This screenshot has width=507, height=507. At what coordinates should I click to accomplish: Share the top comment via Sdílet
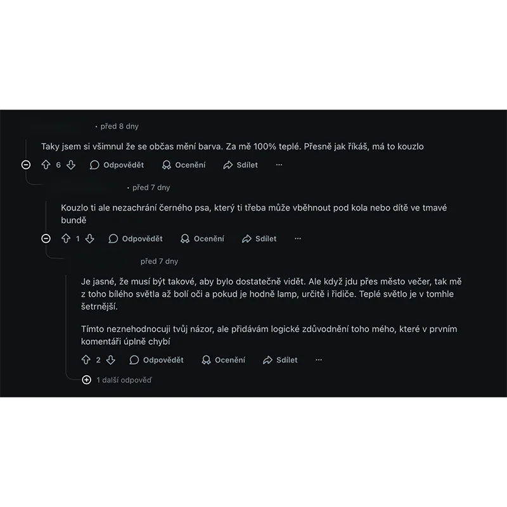240,165
